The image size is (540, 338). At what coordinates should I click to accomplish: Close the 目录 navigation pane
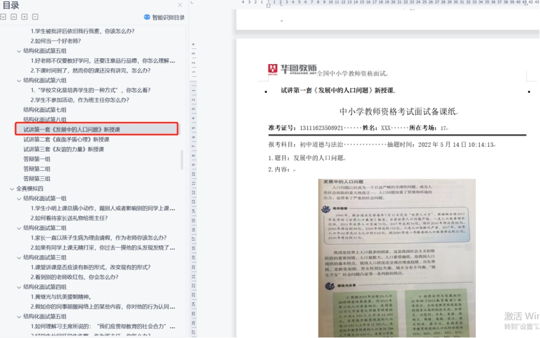(x=180, y=5)
